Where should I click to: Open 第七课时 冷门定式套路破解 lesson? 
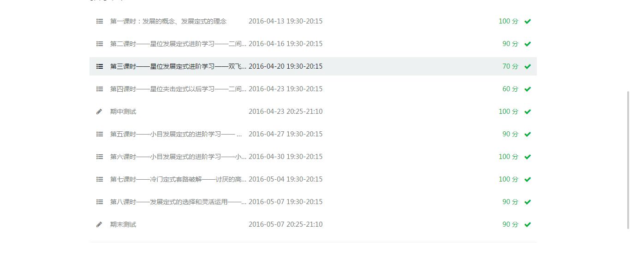point(178,179)
